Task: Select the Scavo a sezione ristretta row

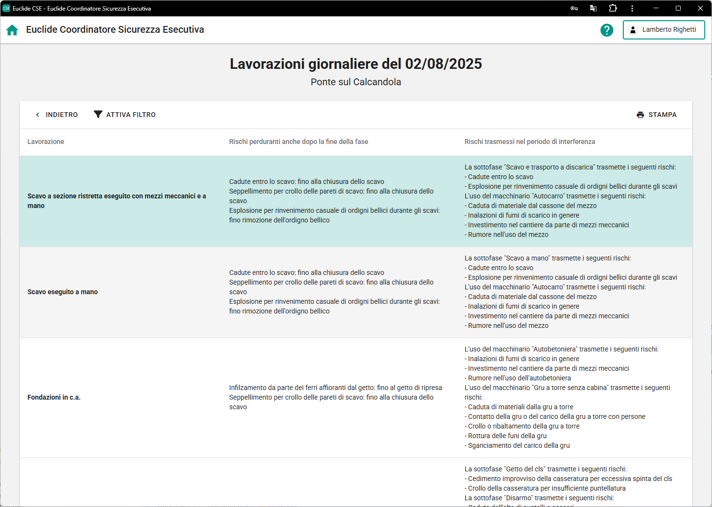Action: click(117, 201)
